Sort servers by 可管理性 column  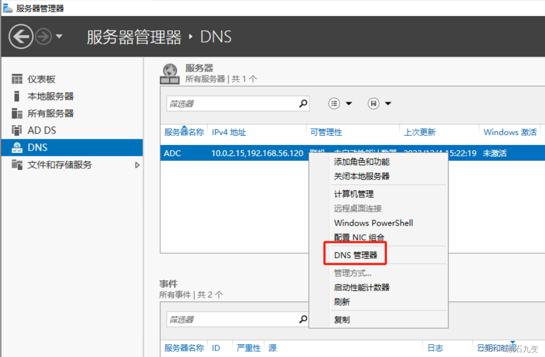(326, 132)
